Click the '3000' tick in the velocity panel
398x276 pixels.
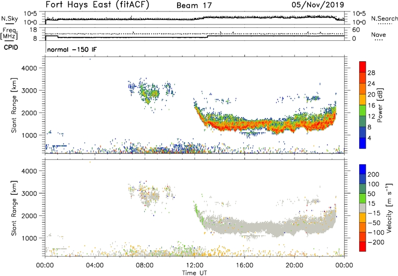[29, 193]
